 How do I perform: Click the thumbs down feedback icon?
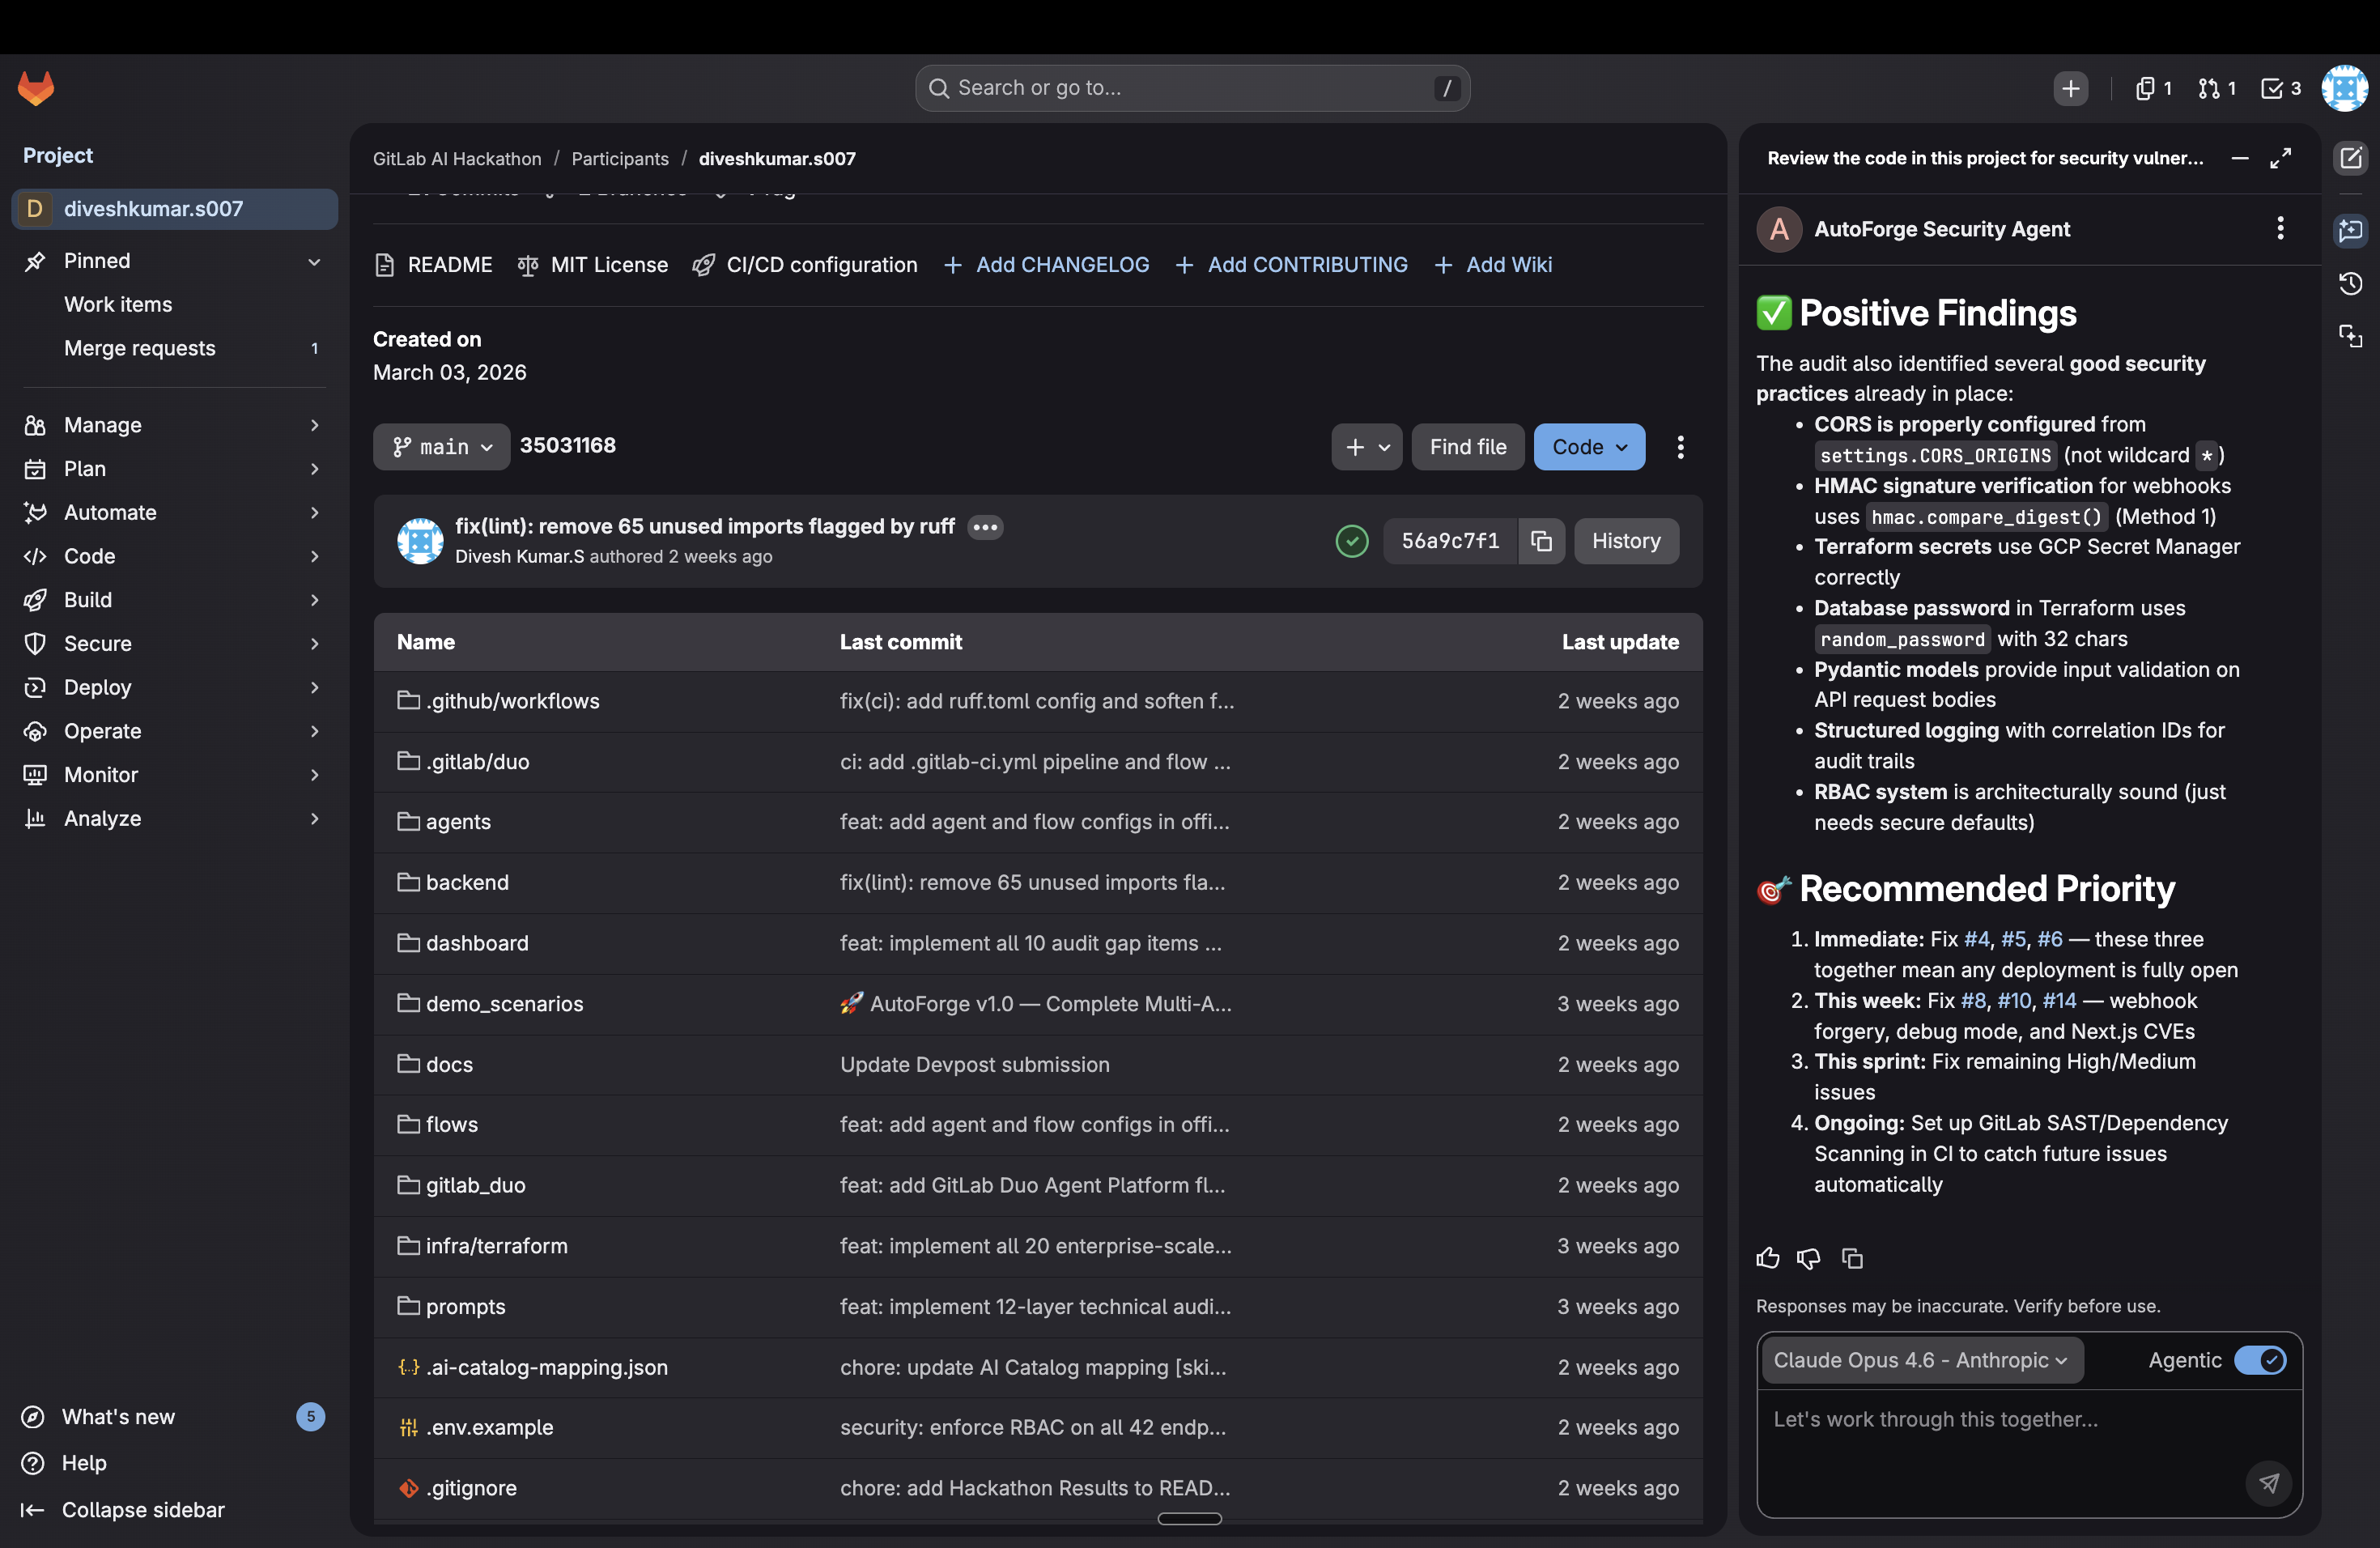coord(1808,1258)
